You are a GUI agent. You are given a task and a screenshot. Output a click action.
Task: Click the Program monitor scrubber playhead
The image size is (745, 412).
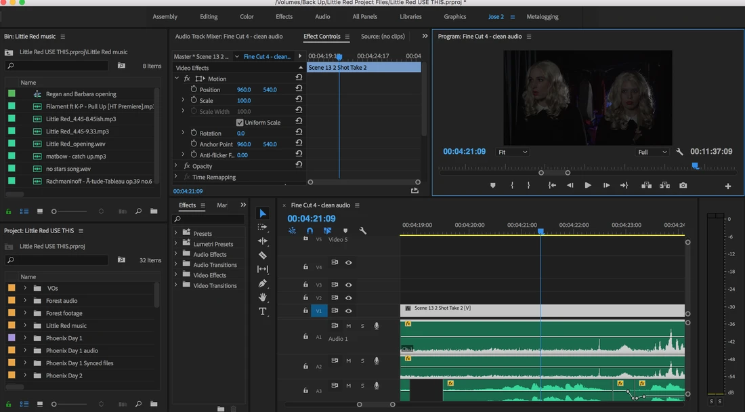(x=695, y=166)
